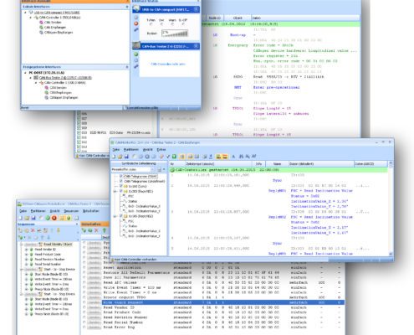The width and height of the screenshot is (414, 335).
Task: Click the binoculars search icon in the CAN Empfänger toolbar
Action: point(242,157)
